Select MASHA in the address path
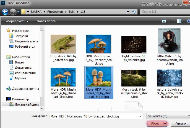 (36, 12)
